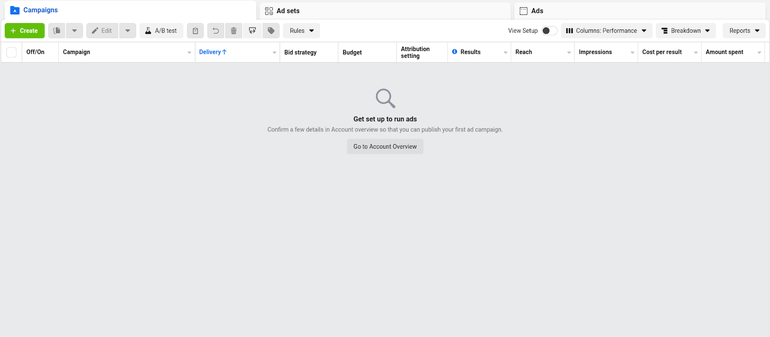This screenshot has width=770, height=337.
Task: Click the Bid strategy column header
Action: pos(309,52)
